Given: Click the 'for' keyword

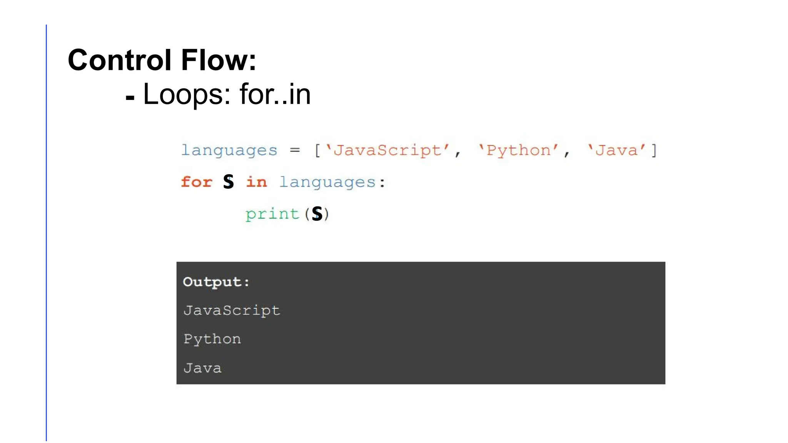Looking at the screenshot, I should pos(197,182).
